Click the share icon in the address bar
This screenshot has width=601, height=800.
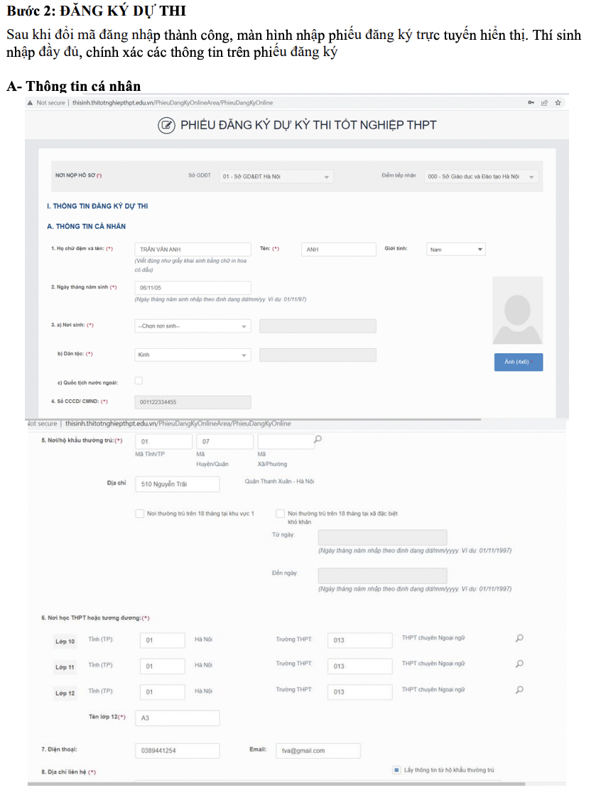click(544, 102)
